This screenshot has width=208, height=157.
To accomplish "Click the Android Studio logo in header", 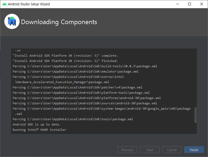I will 12,21.
